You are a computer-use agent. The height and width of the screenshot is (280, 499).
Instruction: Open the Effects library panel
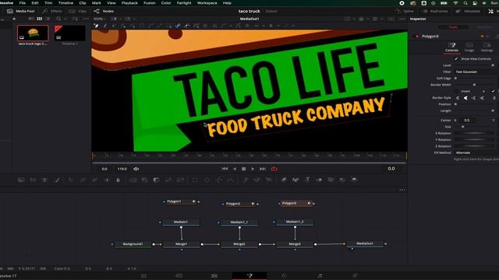pos(52,11)
